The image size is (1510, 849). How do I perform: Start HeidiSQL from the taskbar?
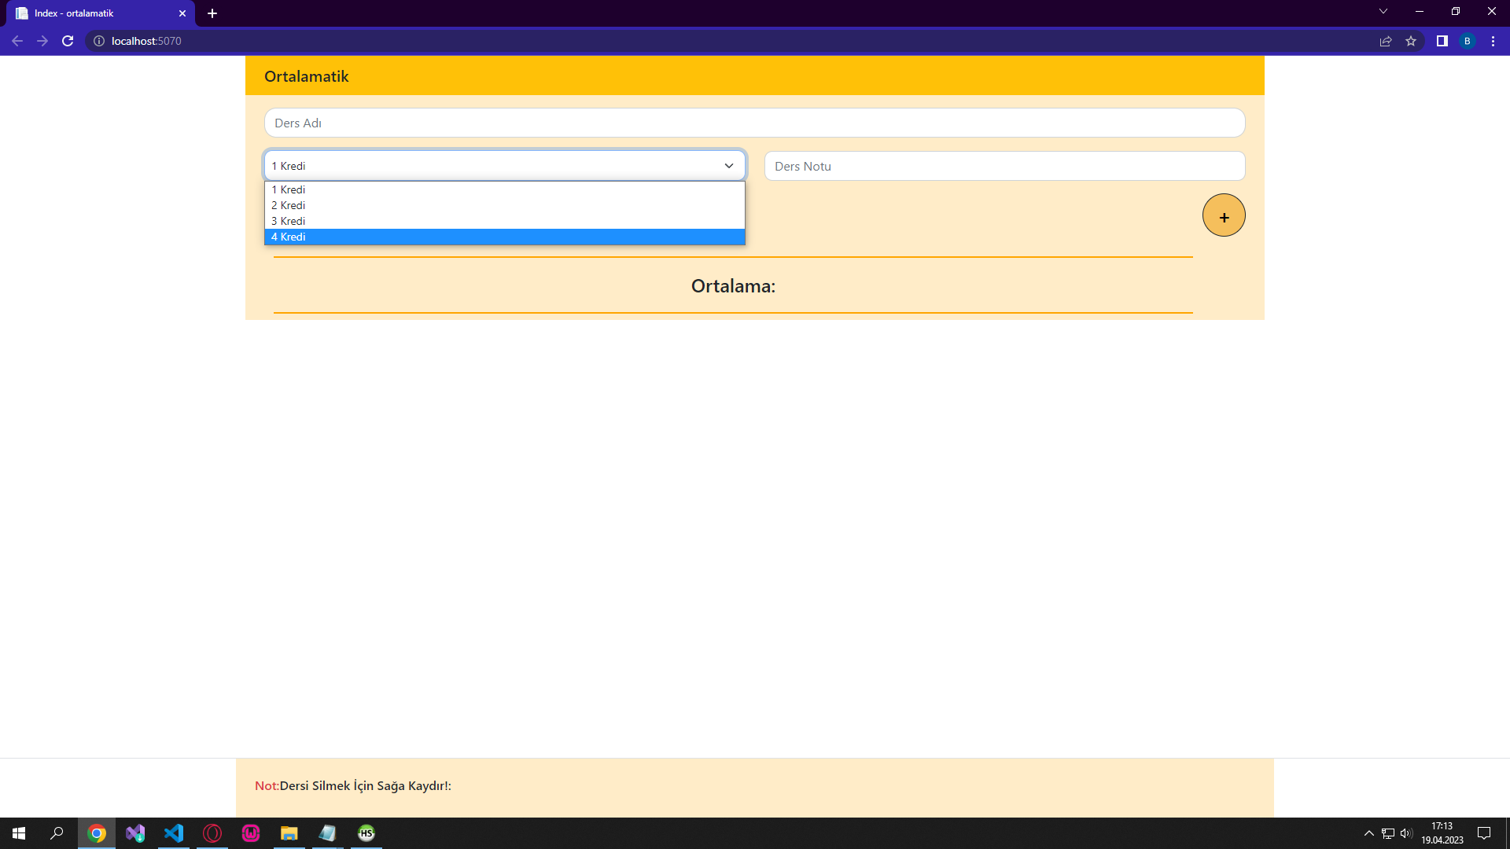click(366, 833)
